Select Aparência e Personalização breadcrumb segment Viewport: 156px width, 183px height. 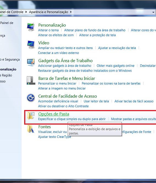[48, 12]
